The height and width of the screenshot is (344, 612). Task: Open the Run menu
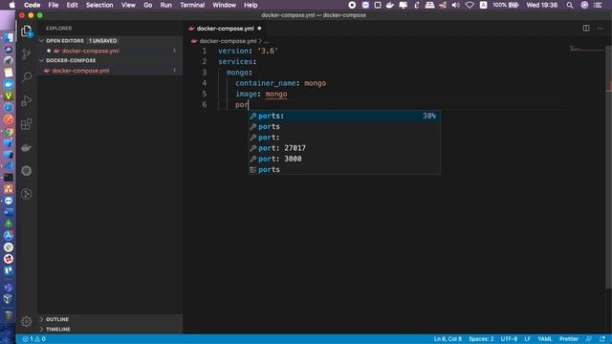click(x=165, y=5)
